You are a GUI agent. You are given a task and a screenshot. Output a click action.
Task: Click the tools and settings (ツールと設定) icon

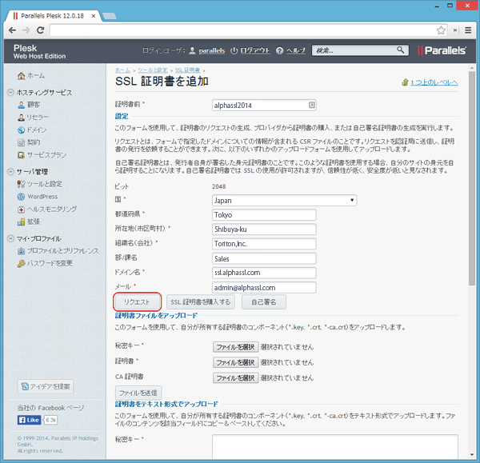click(x=21, y=184)
